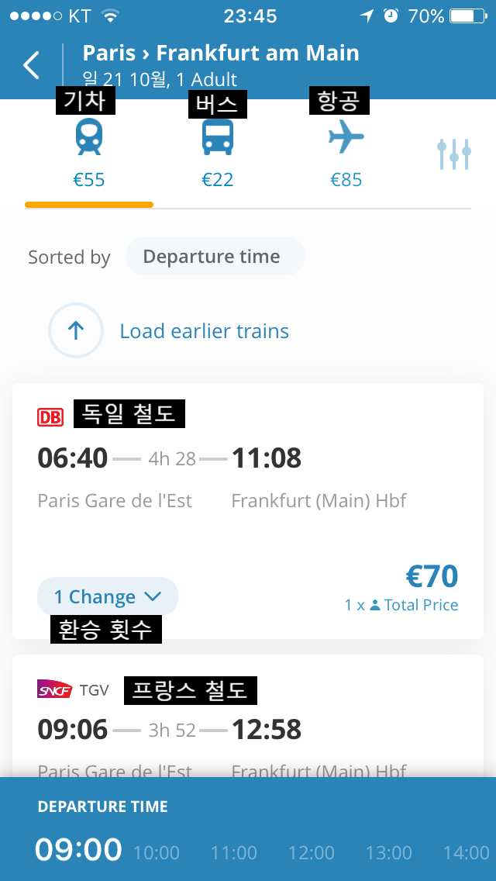
Task: Click Load earlier trains link
Action: pyautogui.click(x=204, y=331)
